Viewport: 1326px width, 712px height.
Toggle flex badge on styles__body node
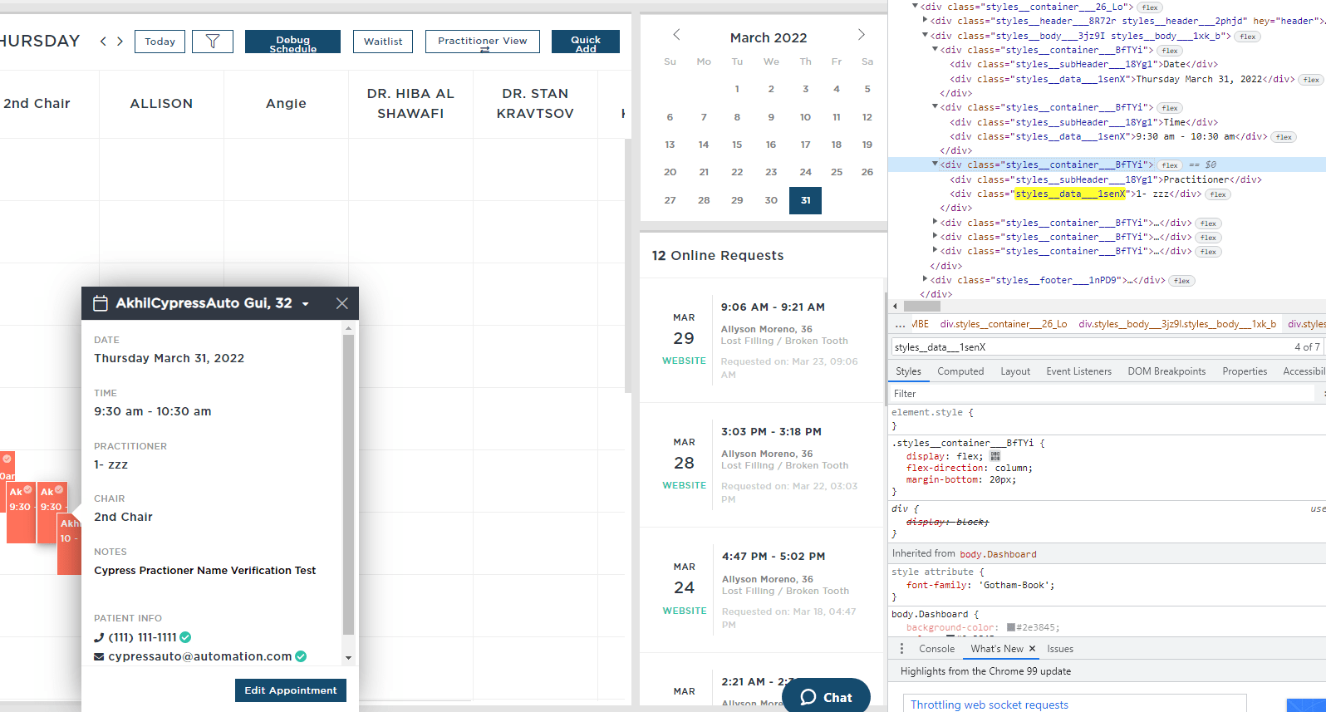pos(1247,37)
